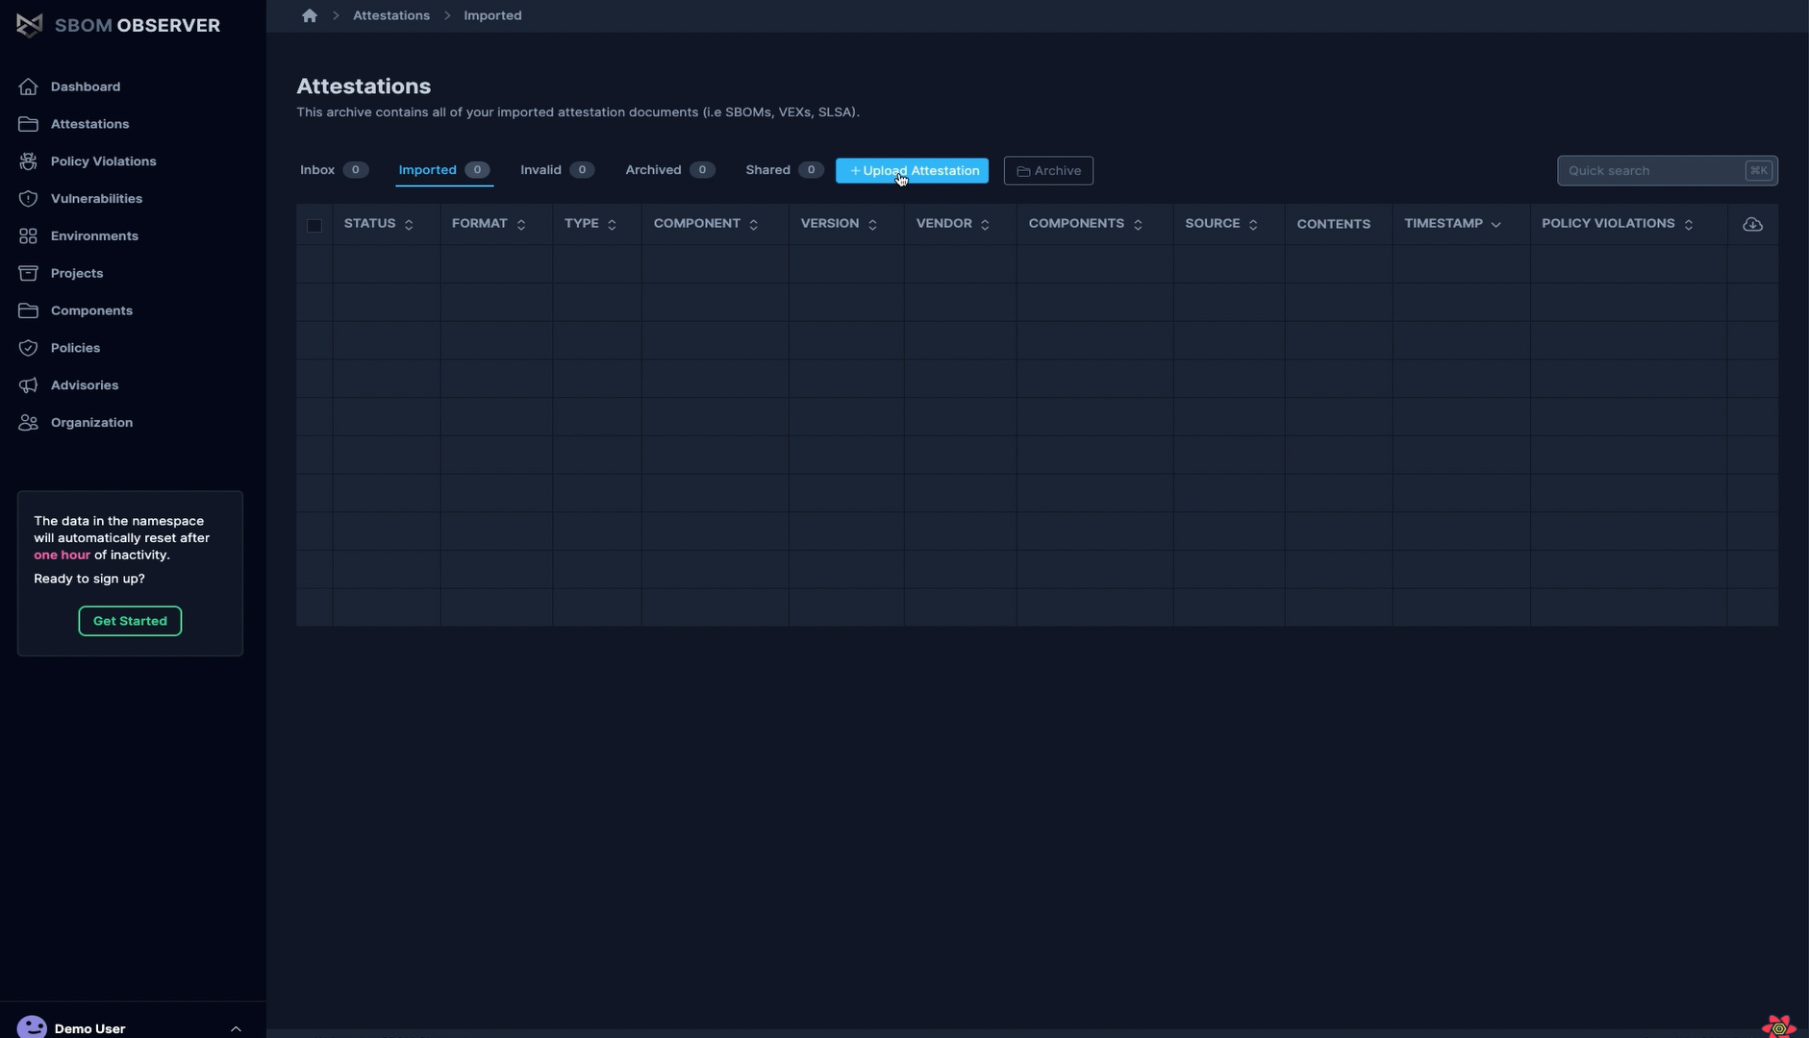Tick the select-all checkbox in table header
1809x1038 pixels.
point(314,225)
